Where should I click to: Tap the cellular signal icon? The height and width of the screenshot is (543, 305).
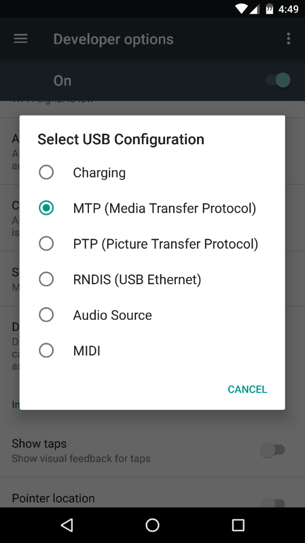click(x=254, y=9)
